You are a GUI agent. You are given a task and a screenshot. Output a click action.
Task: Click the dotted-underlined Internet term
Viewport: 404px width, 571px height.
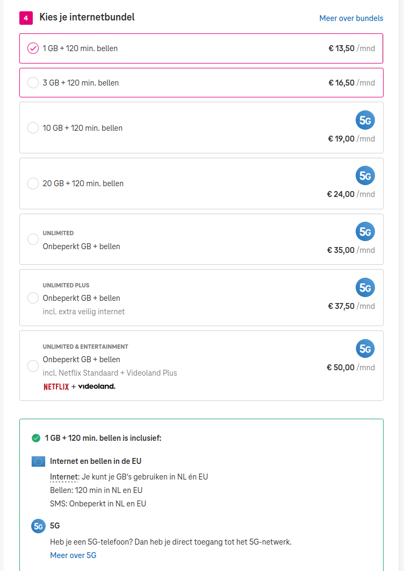[x=64, y=477]
